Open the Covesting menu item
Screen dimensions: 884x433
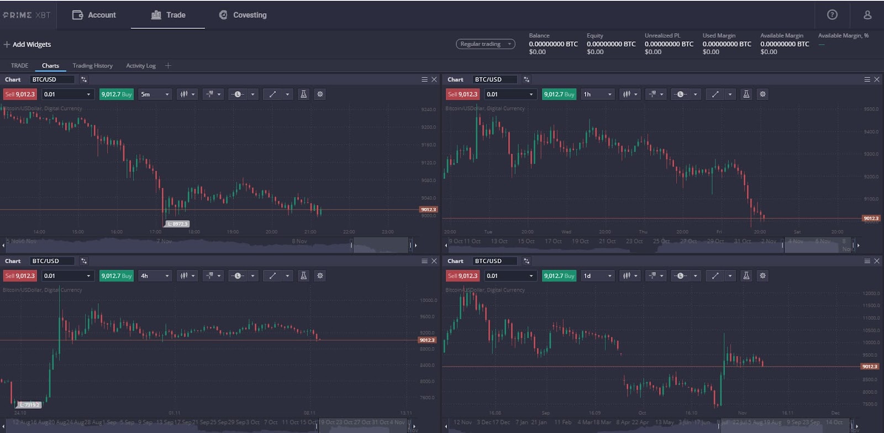243,15
